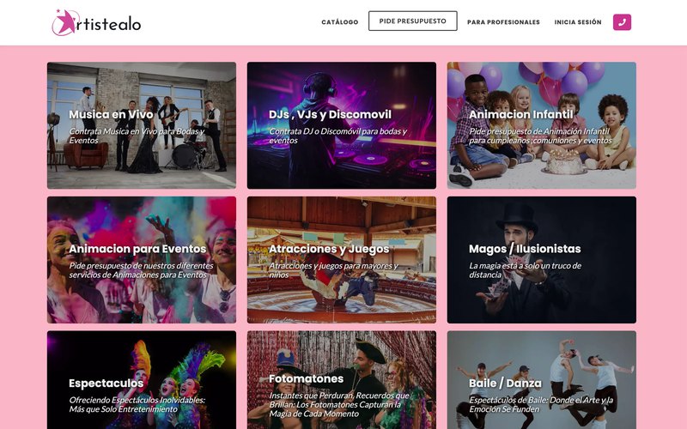Open the Magos / Ilusionistas category
Viewport: 687px width, 429px height.
542,260
